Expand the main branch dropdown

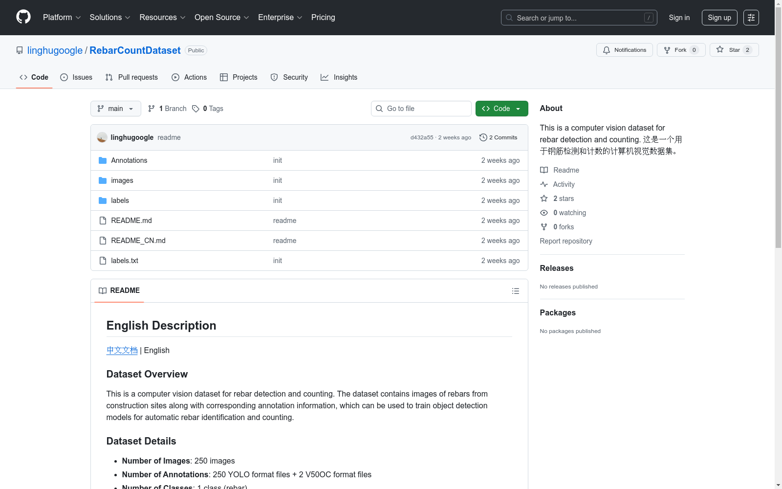point(115,109)
